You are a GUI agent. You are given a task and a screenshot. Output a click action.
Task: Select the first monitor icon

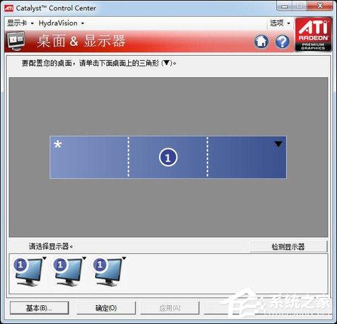[28, 272]
